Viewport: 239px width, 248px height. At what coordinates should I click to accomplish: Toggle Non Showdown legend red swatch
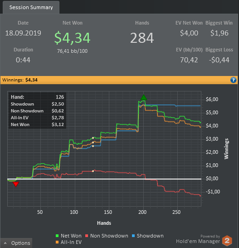(86, 236)
